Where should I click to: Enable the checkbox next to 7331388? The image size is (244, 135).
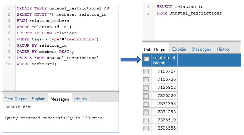(x=146, y=112)
